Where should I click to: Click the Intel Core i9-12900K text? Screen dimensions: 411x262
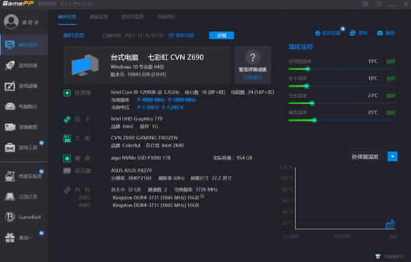click(145, 92)
